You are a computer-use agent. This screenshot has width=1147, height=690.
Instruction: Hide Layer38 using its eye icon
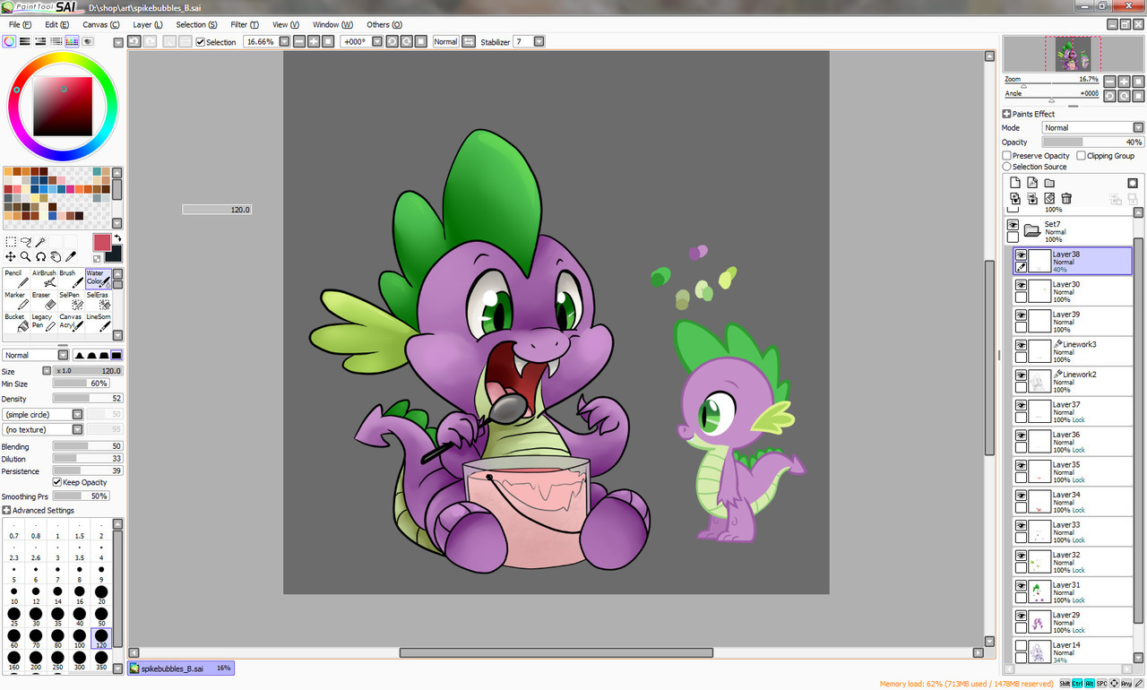[x=1021, y=255]
